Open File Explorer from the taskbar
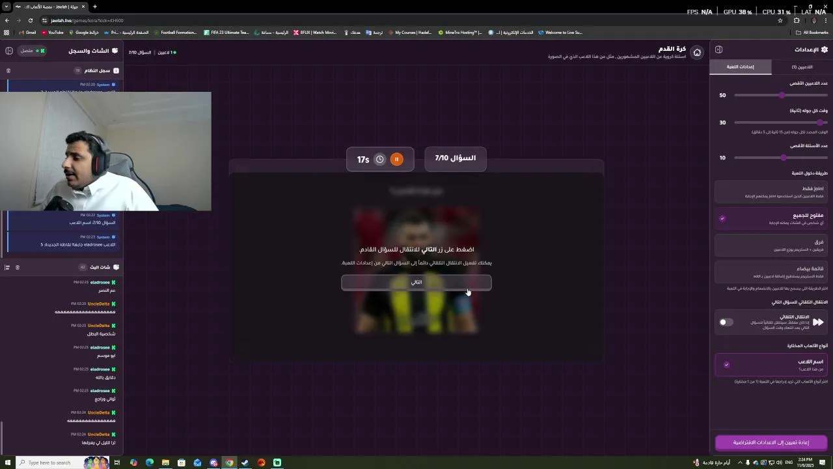The height and width of the screenshot is (469, 833). tap(165, 462)
